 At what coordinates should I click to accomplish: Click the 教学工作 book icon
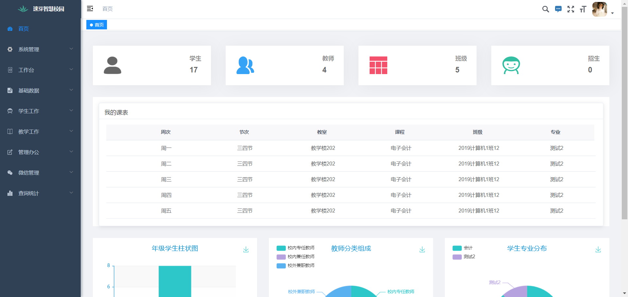tap(10, 132)
